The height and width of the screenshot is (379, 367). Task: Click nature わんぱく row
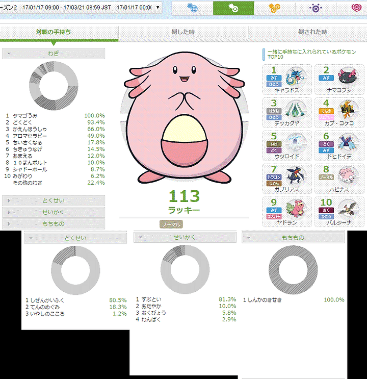point(186,319)
